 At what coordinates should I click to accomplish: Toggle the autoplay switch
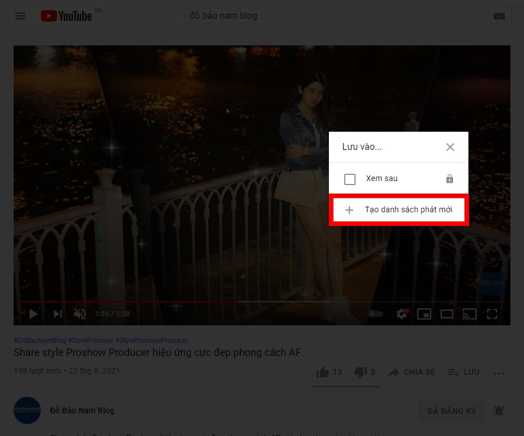click(x=375, y=314)
